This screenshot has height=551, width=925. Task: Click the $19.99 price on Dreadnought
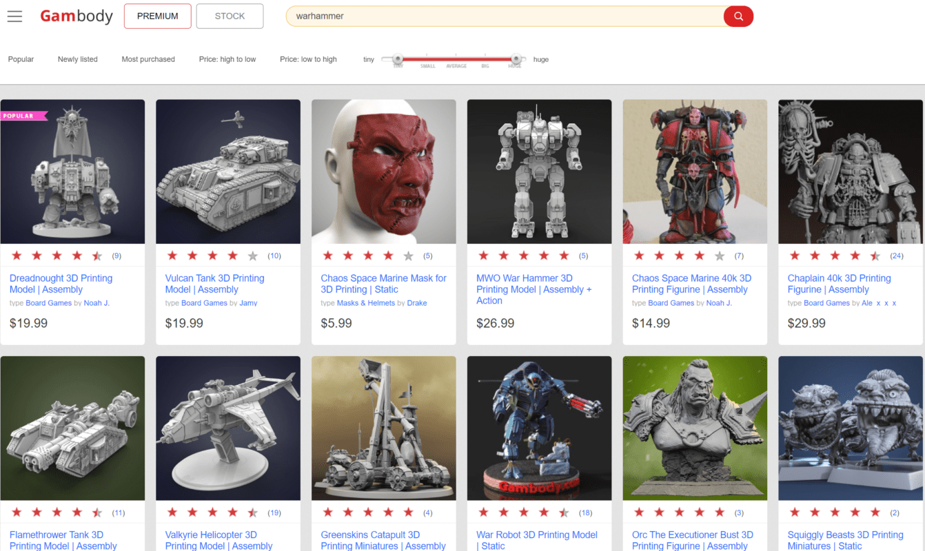(x=29, y=323)
